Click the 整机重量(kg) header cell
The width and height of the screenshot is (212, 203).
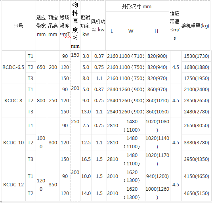[195, 25]
